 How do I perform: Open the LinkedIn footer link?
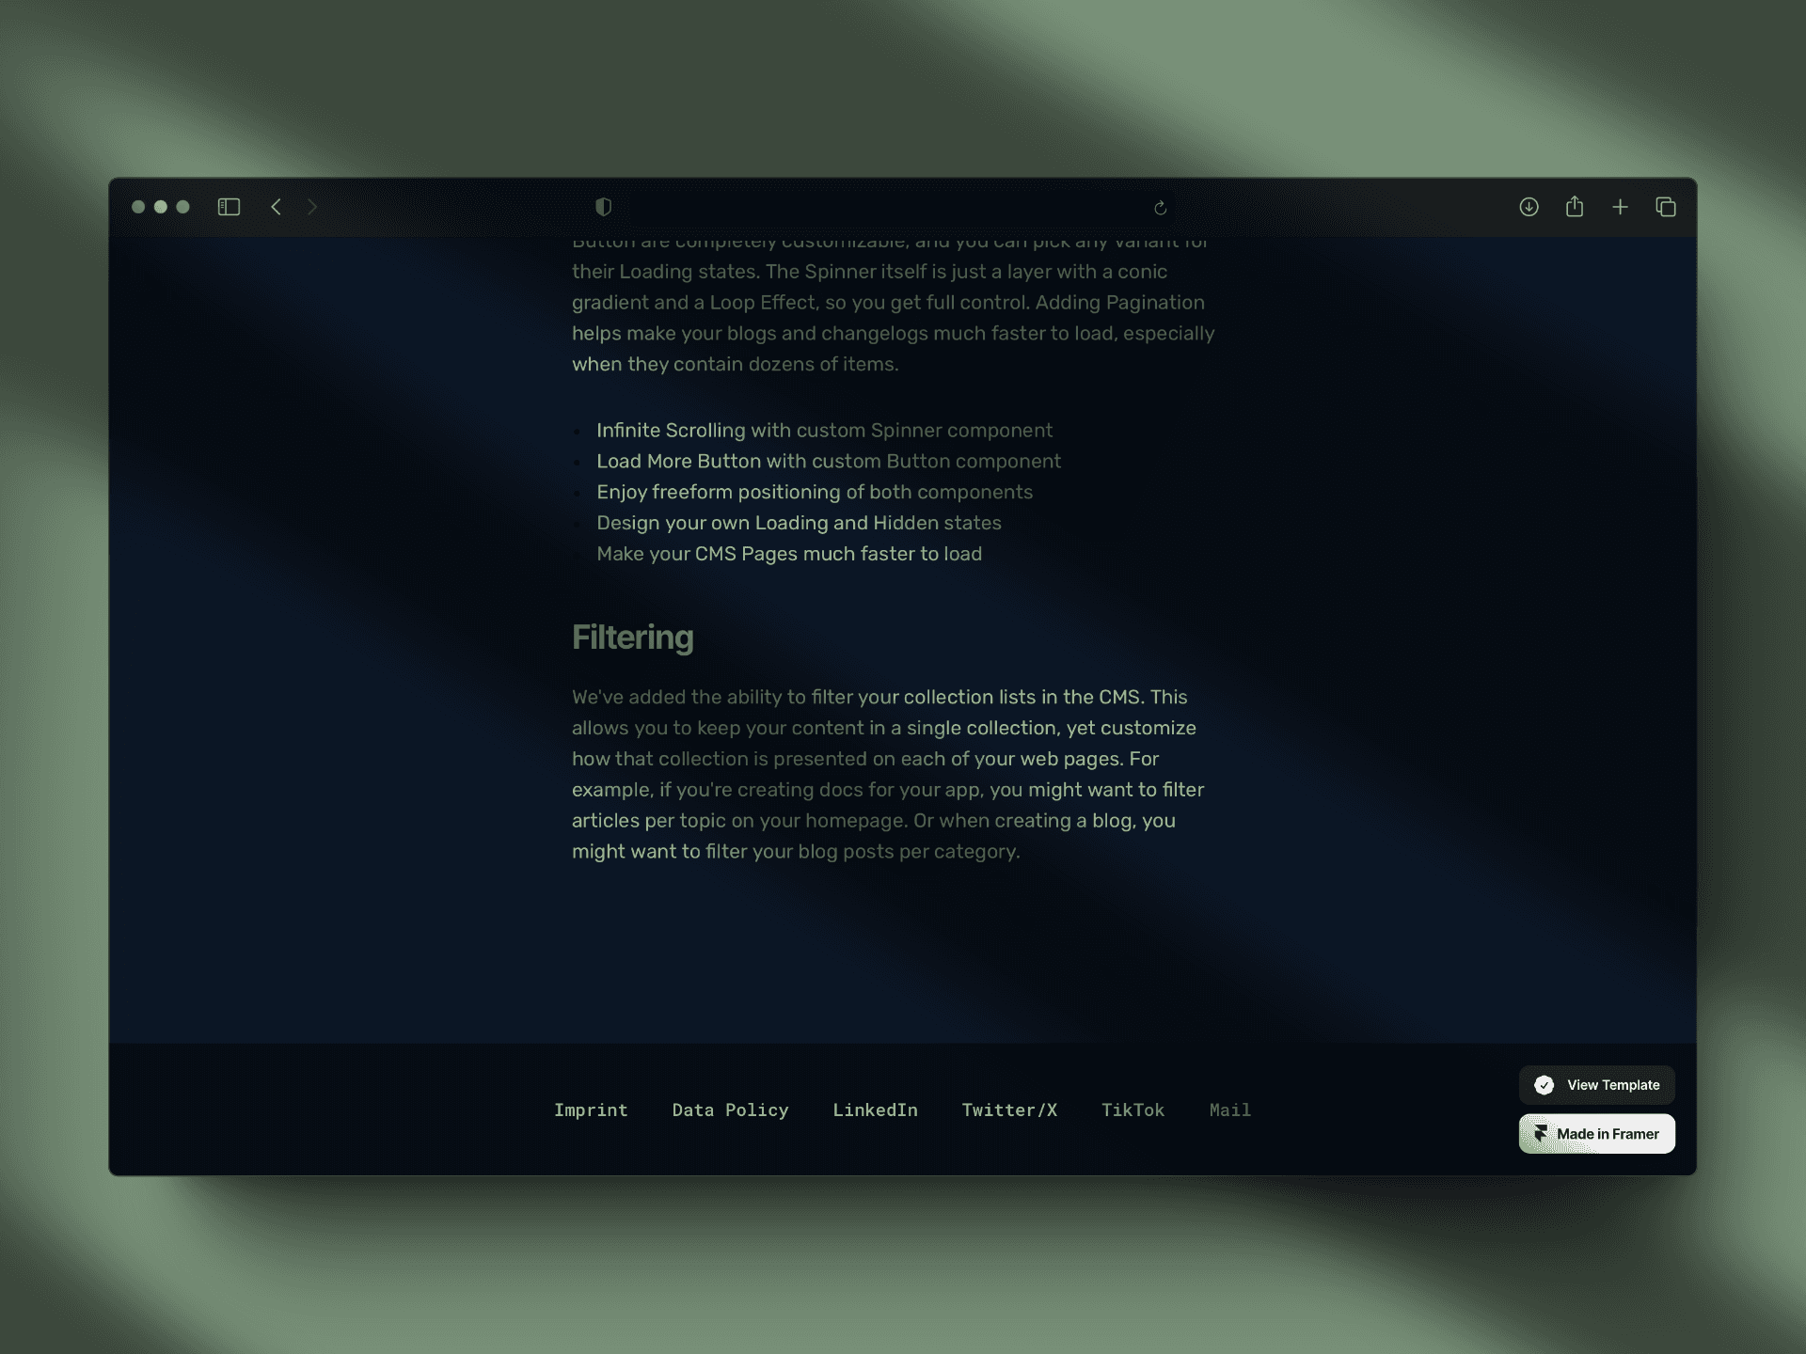(x=875, y=1110)
